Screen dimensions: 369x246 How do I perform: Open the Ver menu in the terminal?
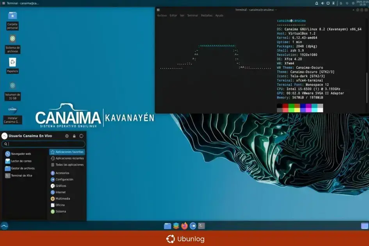pos(182,16)
